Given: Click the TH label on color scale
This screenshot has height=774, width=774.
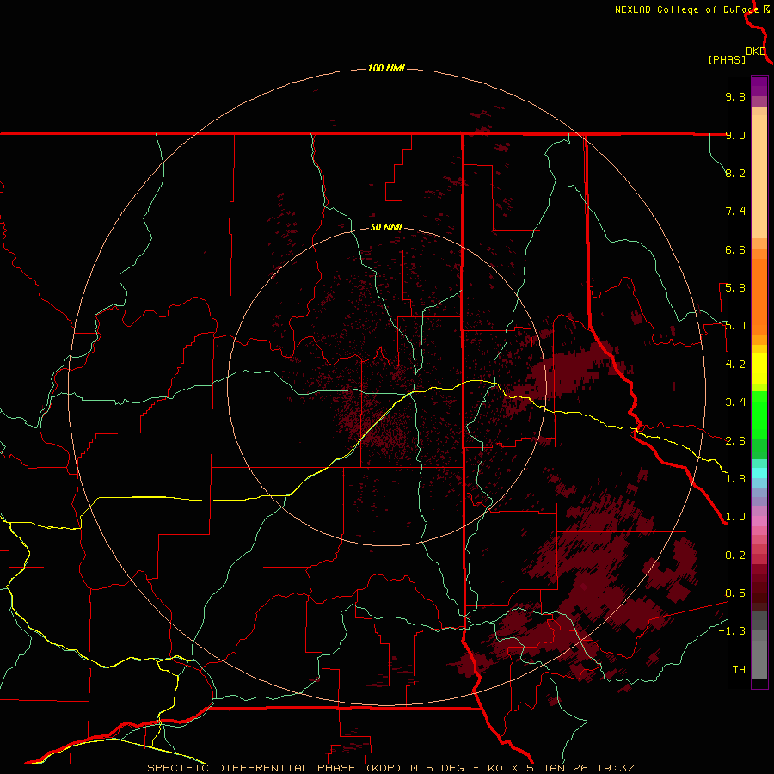Looking at the screenshot, I should tap(739, 670).
